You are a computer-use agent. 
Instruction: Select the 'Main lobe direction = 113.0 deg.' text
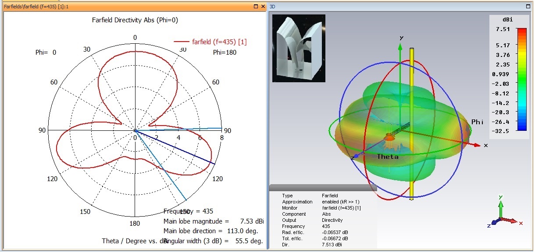pos(210,231)
